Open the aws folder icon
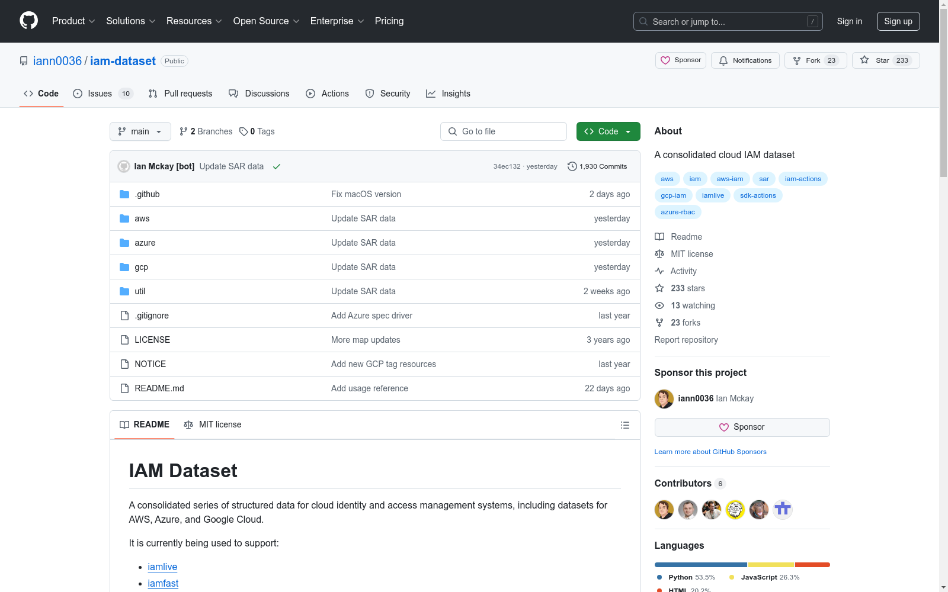948x592 pixels. coord(124,218)
